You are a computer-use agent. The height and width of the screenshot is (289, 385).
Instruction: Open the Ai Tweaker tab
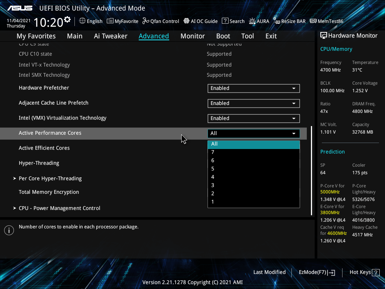[x=111, y=36]
